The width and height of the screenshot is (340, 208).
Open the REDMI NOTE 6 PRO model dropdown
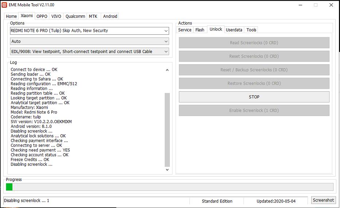click(x=90, y=31)
